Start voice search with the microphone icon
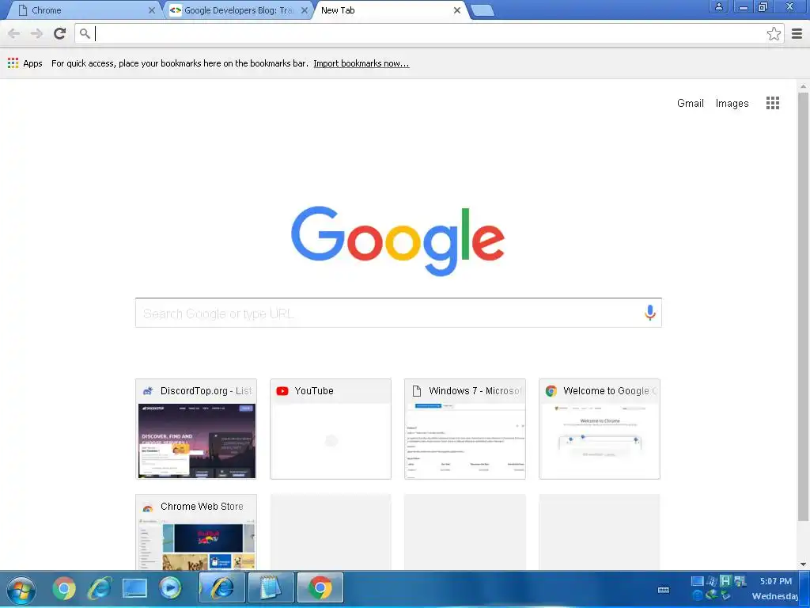The width and height of the screenshot is (810, 608). (x=650, y=312)
